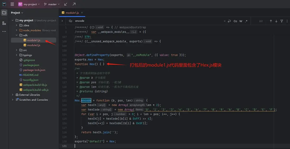Collapse the sdk folder
This screenshot has height=149, width=290.
[16, 35]
